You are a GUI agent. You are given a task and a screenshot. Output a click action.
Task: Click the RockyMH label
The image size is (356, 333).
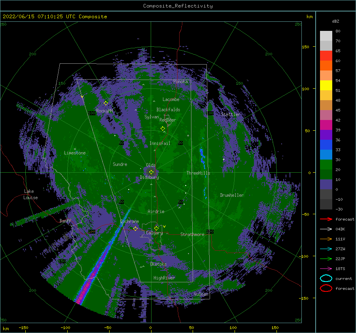[104, 111]
